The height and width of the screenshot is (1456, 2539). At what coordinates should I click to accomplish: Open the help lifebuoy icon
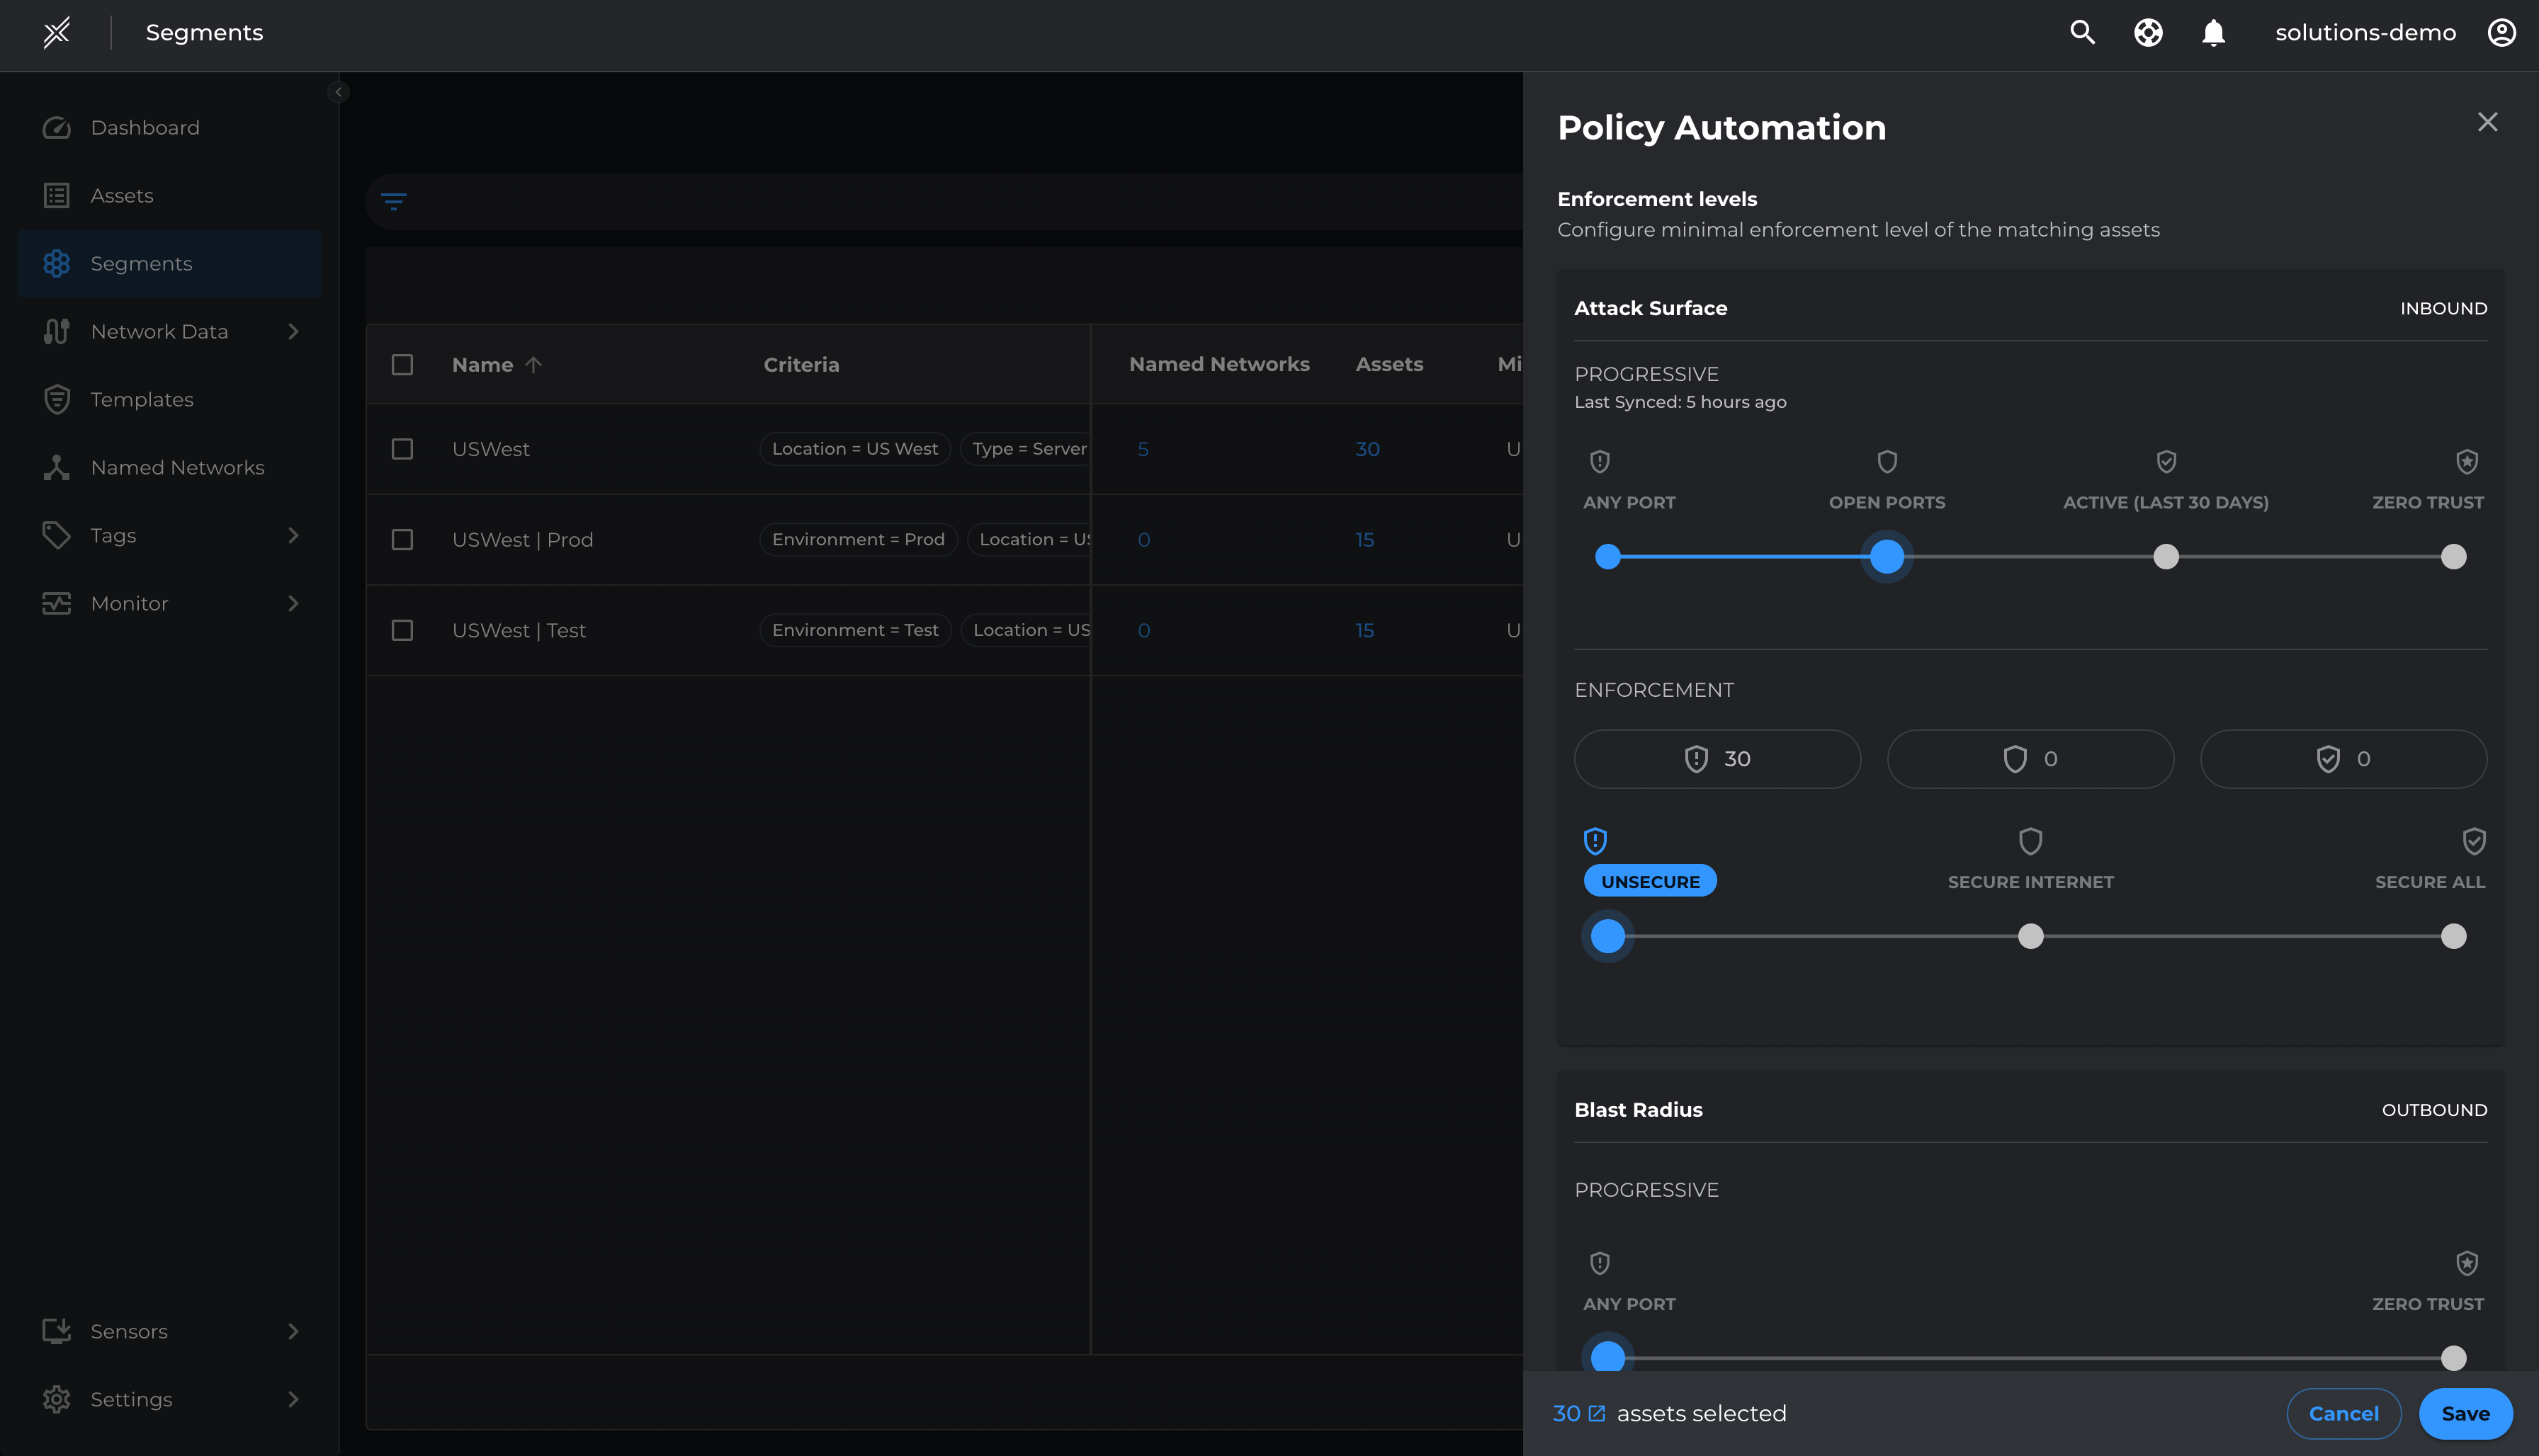coord(2148,32)
